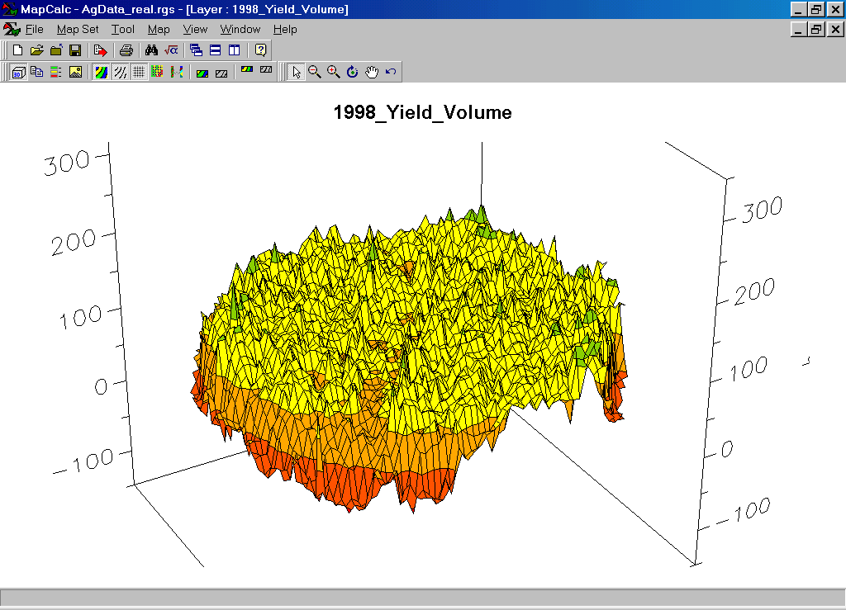Open the square root calculation tool
This screenshot has height=610, width=846.
coord(170,50)
